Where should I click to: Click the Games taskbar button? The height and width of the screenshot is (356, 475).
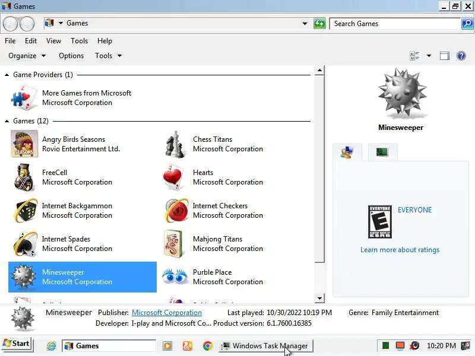click(109, 346)
